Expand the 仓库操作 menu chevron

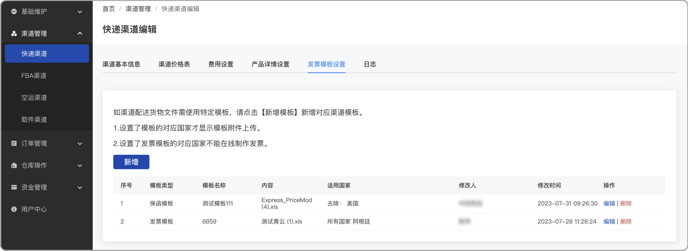(x=80, y=165)
